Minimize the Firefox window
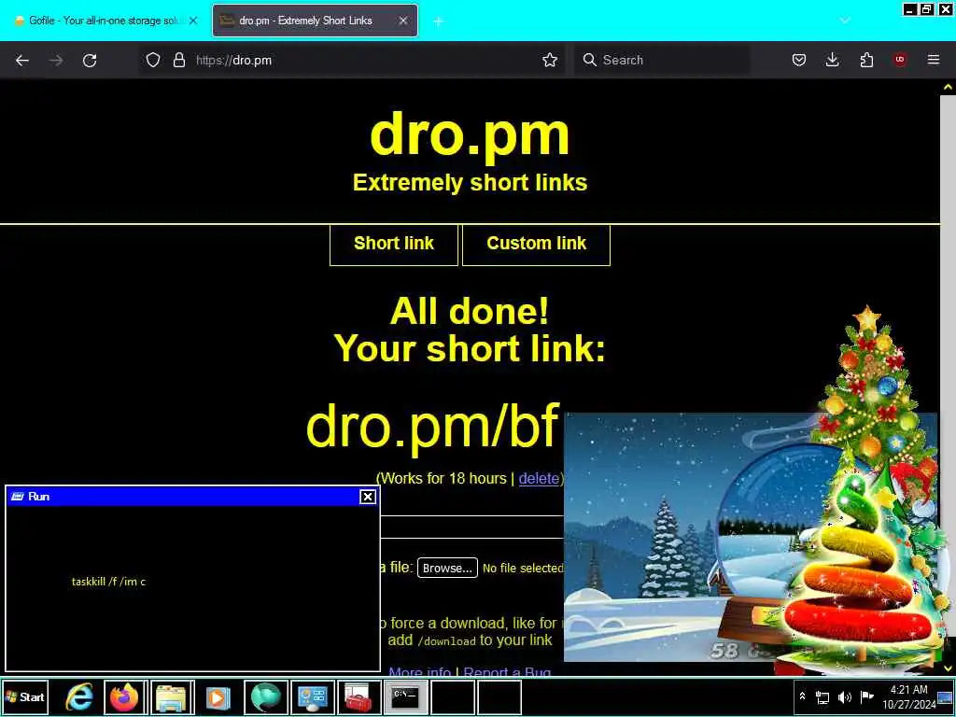 (910, 9)
